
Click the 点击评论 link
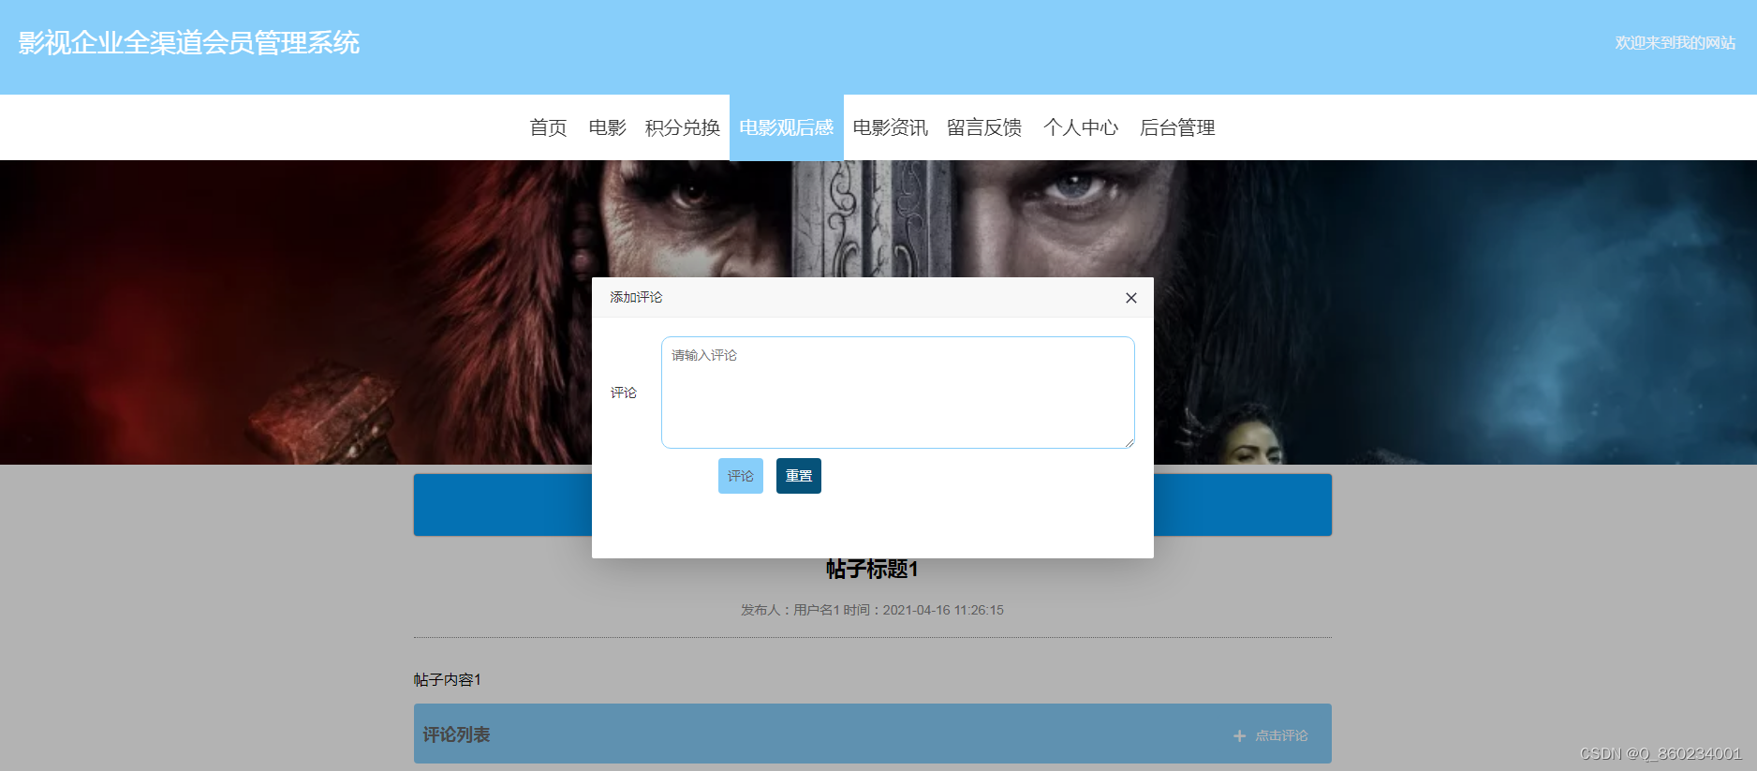(1281, 735)
